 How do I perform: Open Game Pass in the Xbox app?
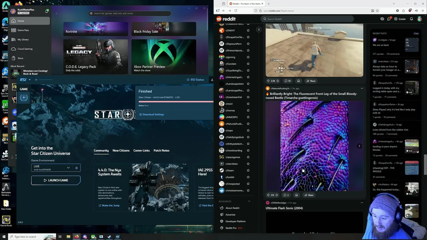pos(30,30)
